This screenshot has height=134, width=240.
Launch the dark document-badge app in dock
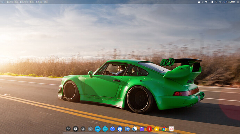click(x=75, y=129)
